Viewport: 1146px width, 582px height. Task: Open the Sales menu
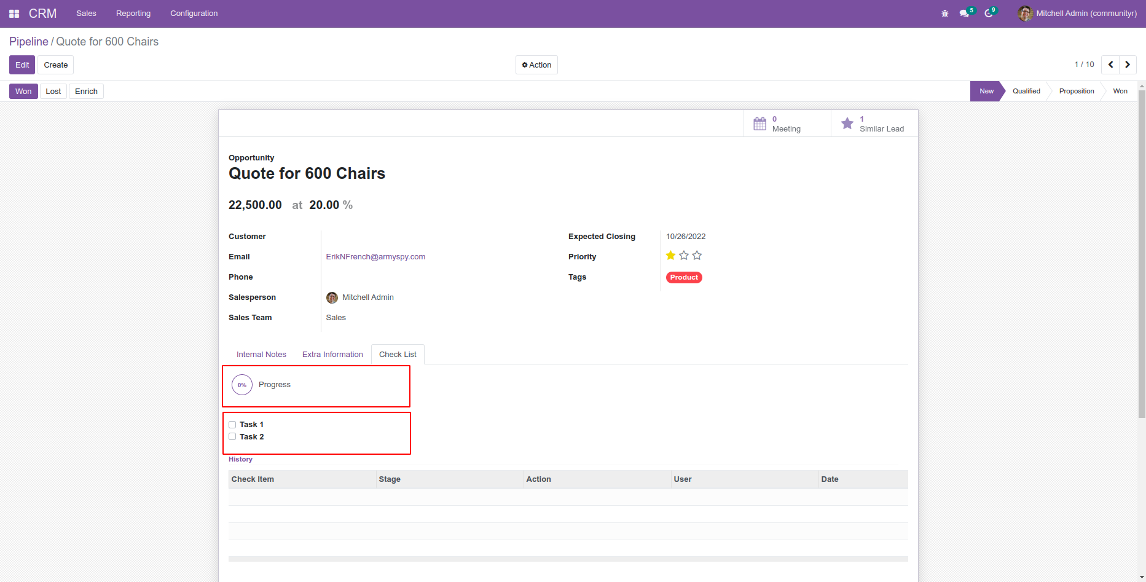tap(86, 14)
